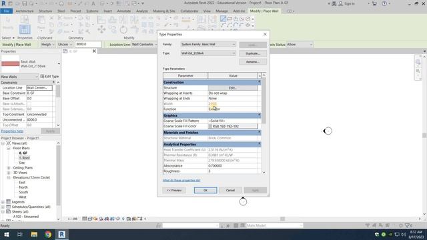Select the Move tool in Modify panel

(101, 29)
